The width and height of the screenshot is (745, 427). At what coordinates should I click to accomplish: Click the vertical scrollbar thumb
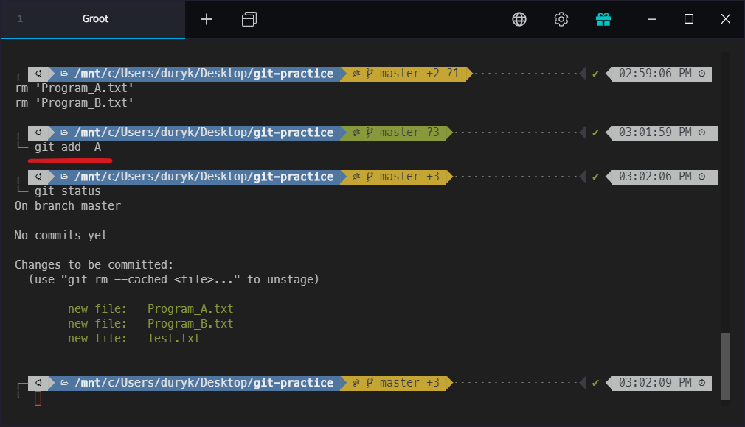(x=726, y=367)
